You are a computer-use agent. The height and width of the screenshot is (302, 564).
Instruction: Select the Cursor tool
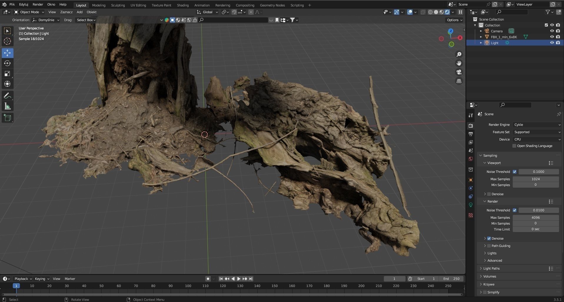point(7,41)
